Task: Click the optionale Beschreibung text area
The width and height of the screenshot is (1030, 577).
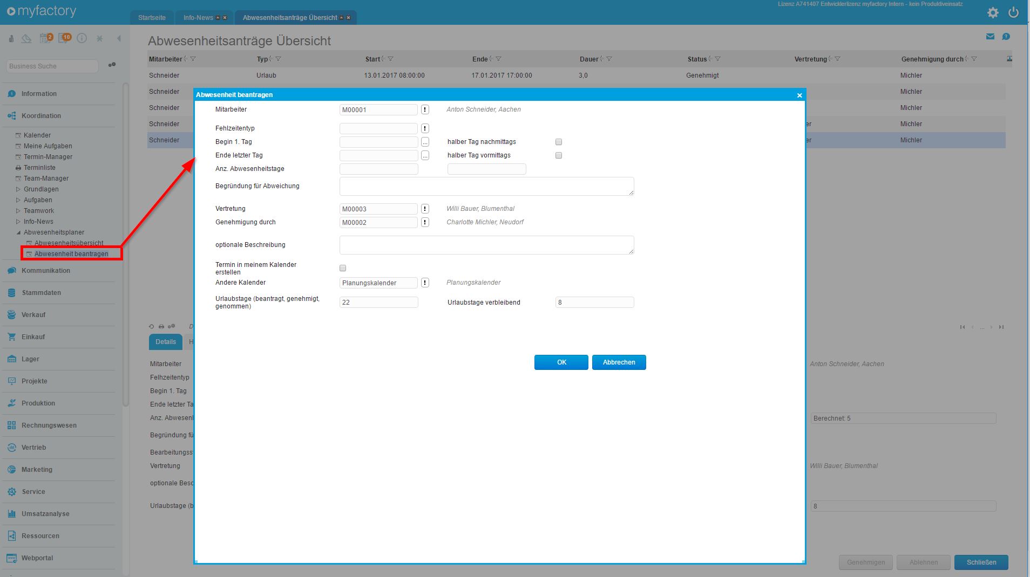Action: click(x=486, y=245)
